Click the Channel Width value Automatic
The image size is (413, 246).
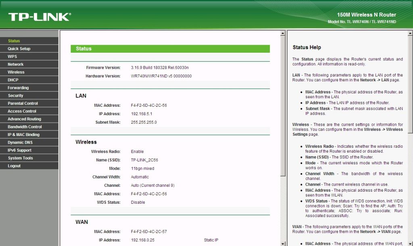coord(140,177)
